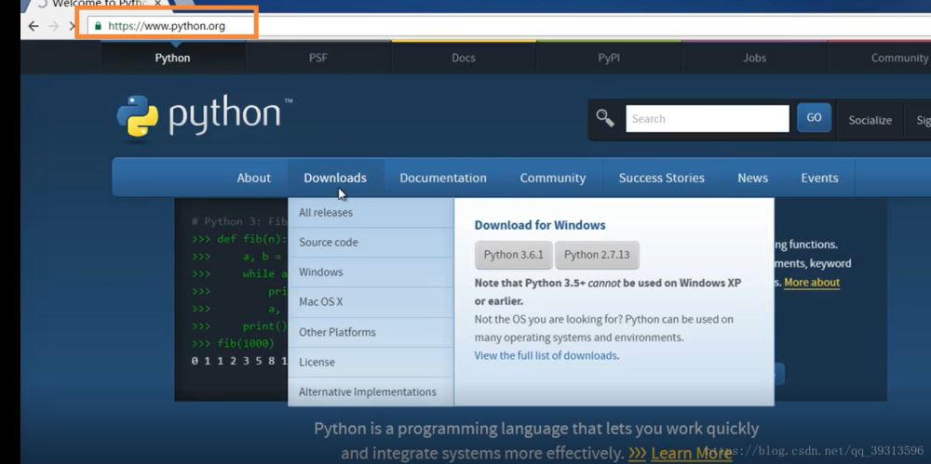The height and width of the screenshot is (464, 931).
Task: Open the Socialize menu
Action: [x=870, y=120]
